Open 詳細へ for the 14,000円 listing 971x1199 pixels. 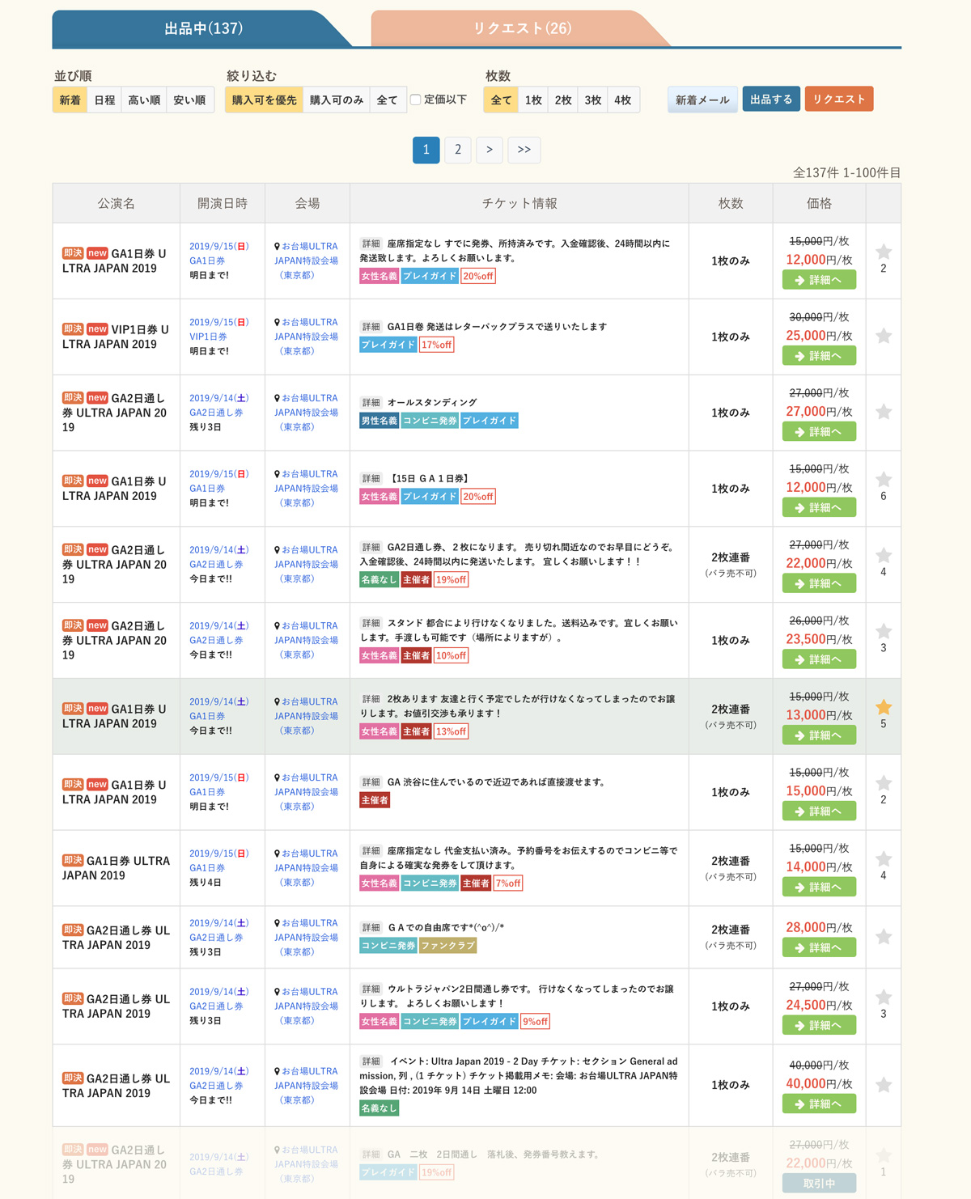819,888
